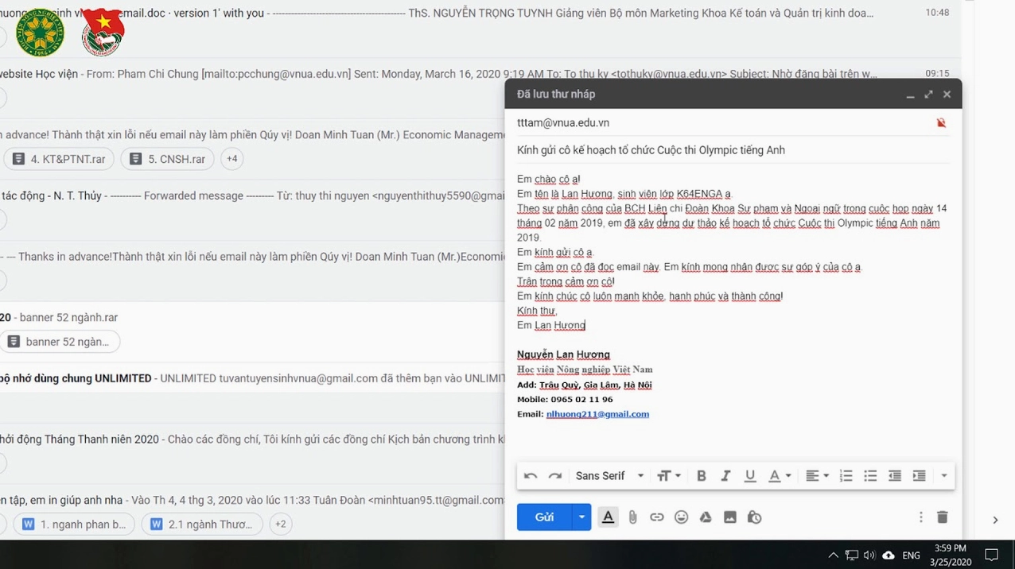This screenshot has height=569, width=1015.
Task: Open the text size dropdown
Action: coord(669,476)
